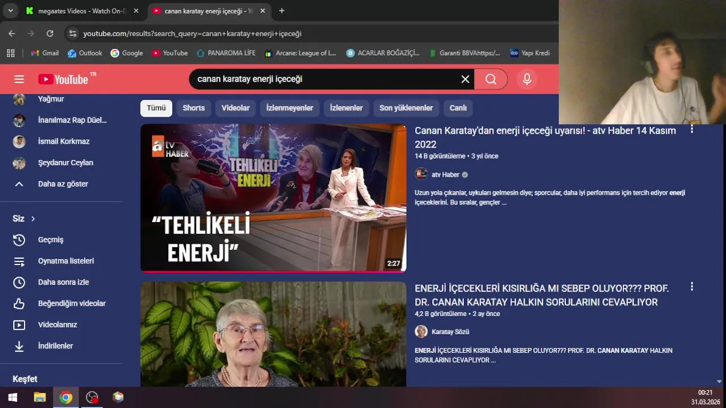Open the YouTube bookmark
Image resolution: width=726 pixels, height=408 pixels.
coord(170,53)
